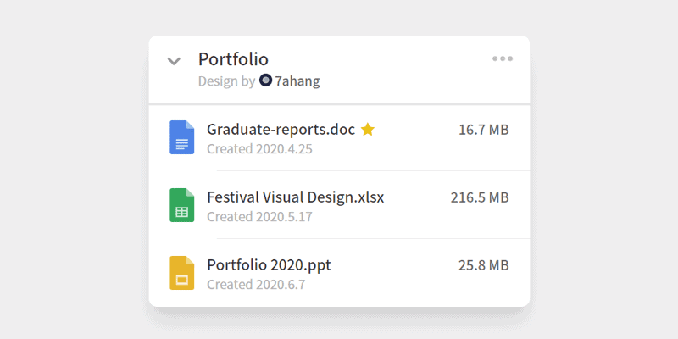Toggle the star on Graduate-reports.doc
Viewport: 678px width, 339px height.
[x=368, y=130]
